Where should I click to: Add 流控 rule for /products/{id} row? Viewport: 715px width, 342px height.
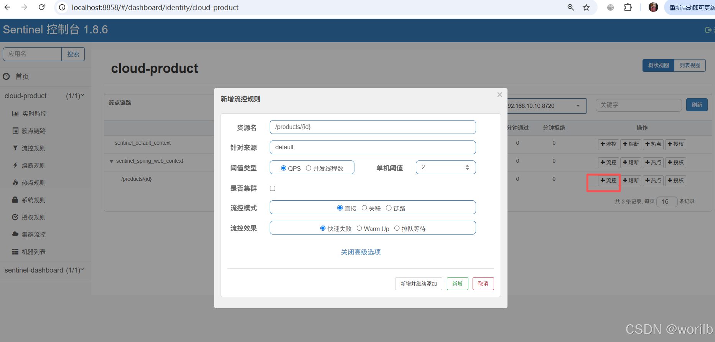pos(608,180)
